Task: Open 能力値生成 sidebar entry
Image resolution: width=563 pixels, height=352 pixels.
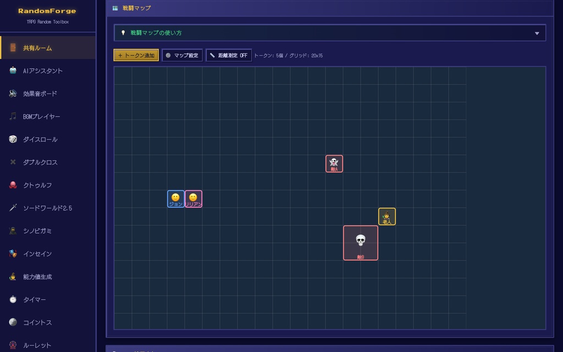Action: tap(48, 277)
